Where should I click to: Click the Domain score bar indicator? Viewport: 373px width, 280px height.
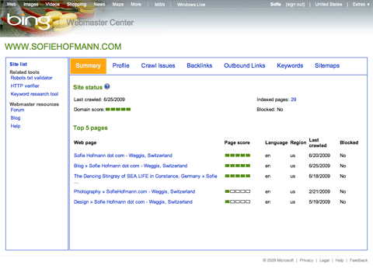[118, 110]
